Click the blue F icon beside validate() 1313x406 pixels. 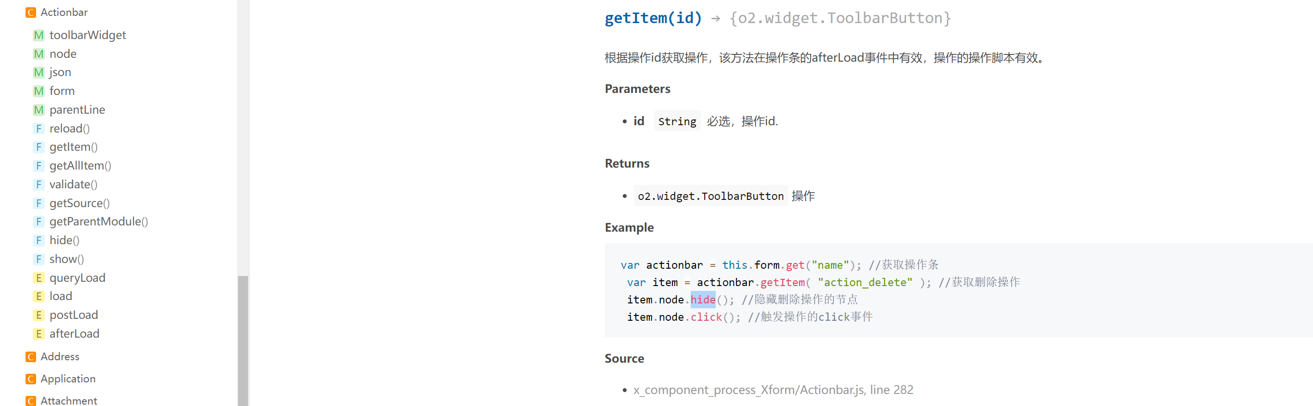tap(39, 185)
